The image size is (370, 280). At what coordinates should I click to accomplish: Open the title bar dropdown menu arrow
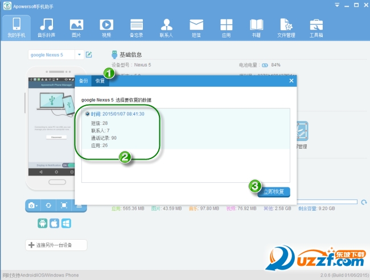point(337,5)
